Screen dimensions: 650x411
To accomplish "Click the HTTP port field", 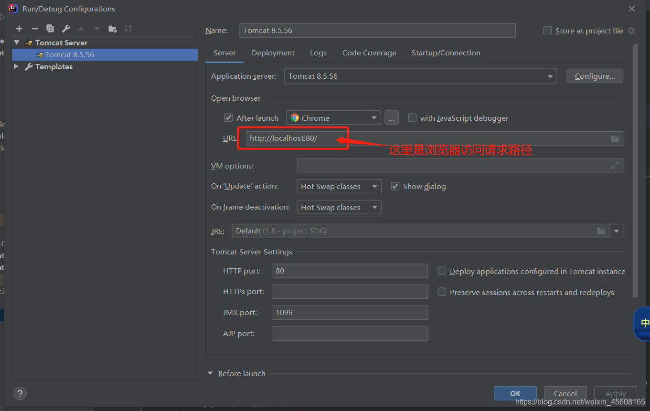I will (x=350, y=271).
